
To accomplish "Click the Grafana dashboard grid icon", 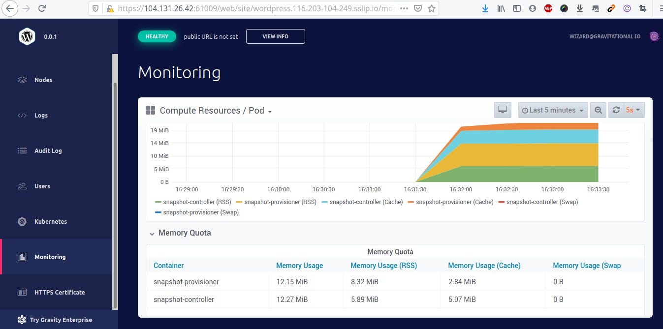I will pyautogui.click(x=150, y=110).
